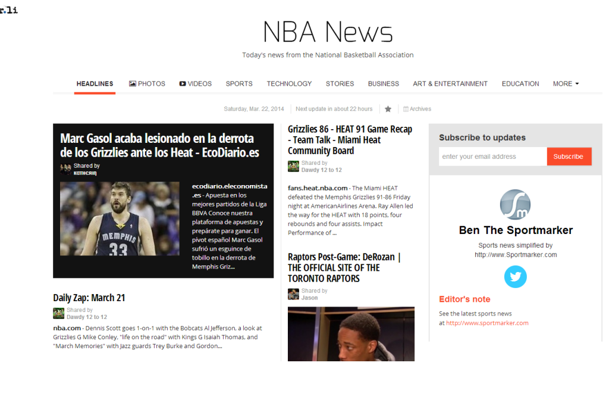Click the Subscribe to updates heading
This screenshot has height=397, width=609.
[x=482, y=137]
